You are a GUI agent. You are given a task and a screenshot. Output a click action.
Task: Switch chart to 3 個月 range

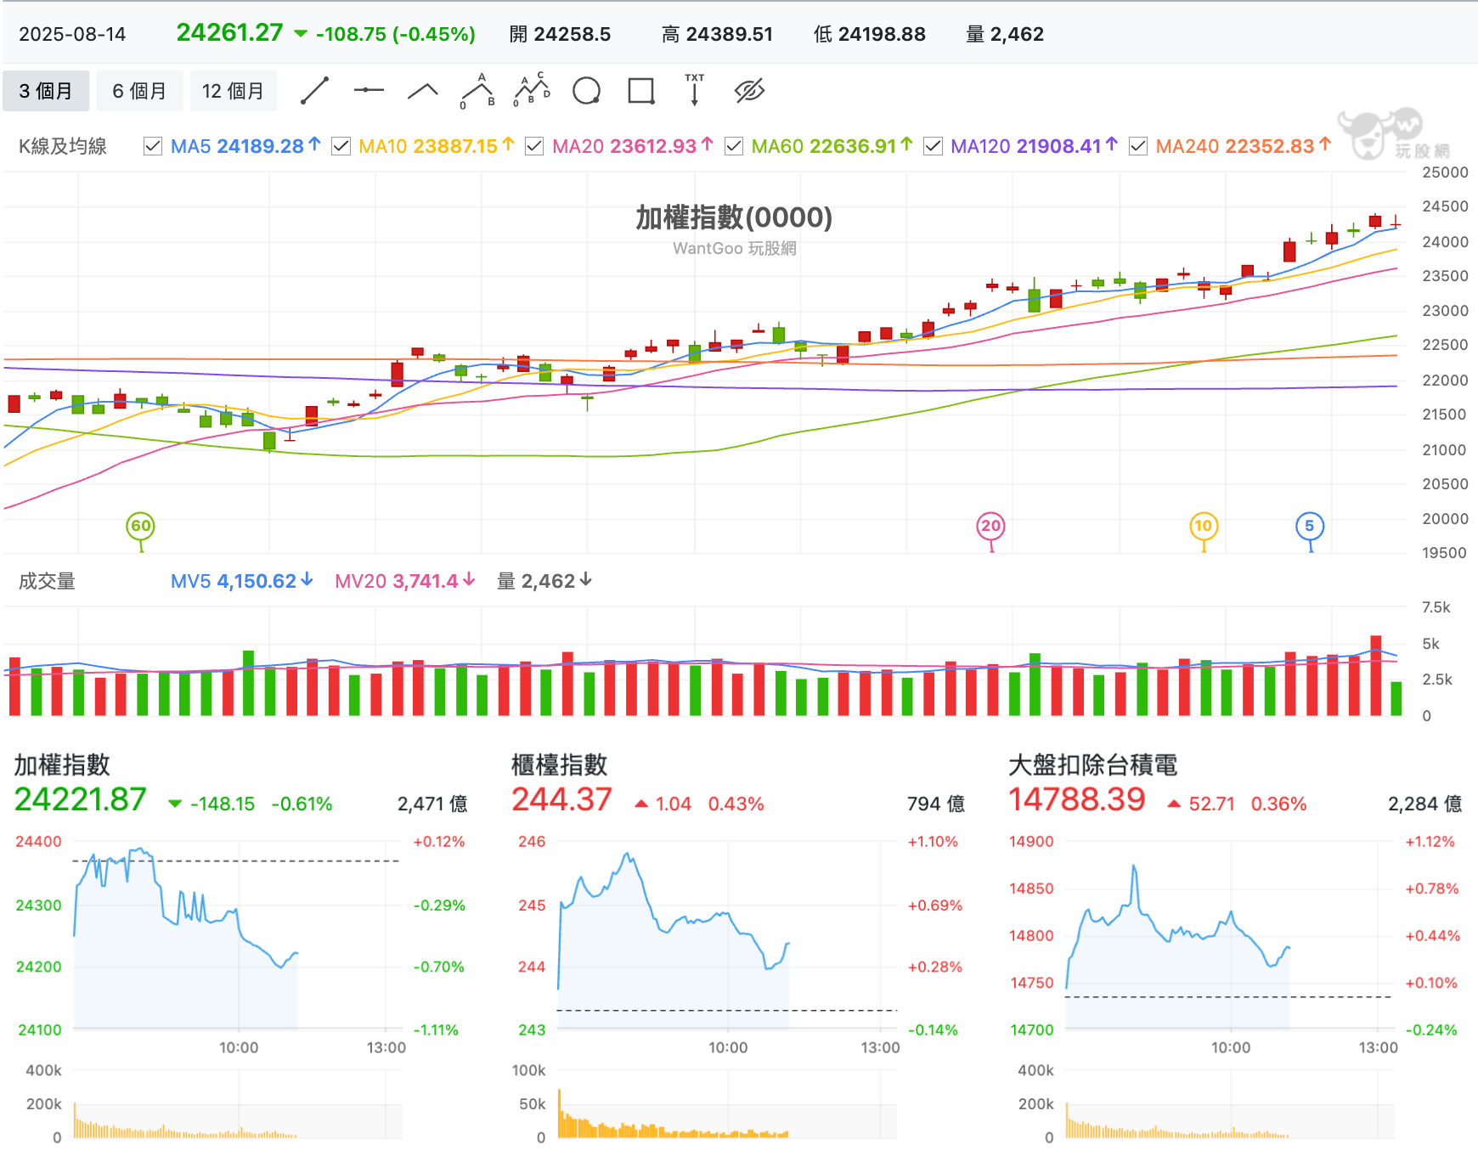(x=46, y=91)
